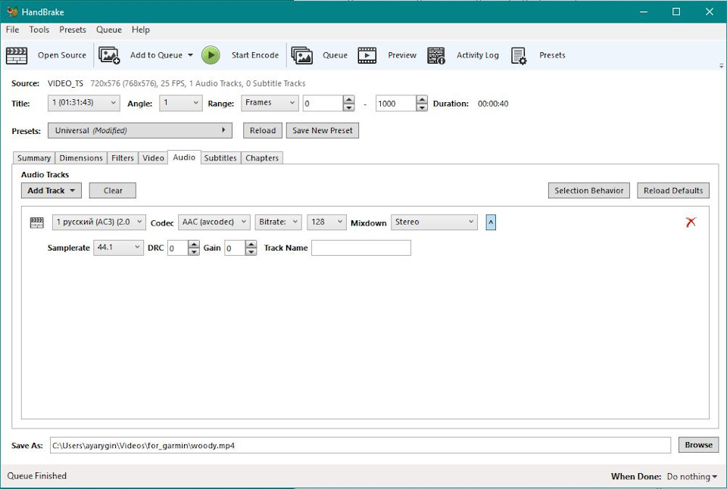727x489 pixels.
Task: Decrease the DRC value
Action: tap(194, 251)
